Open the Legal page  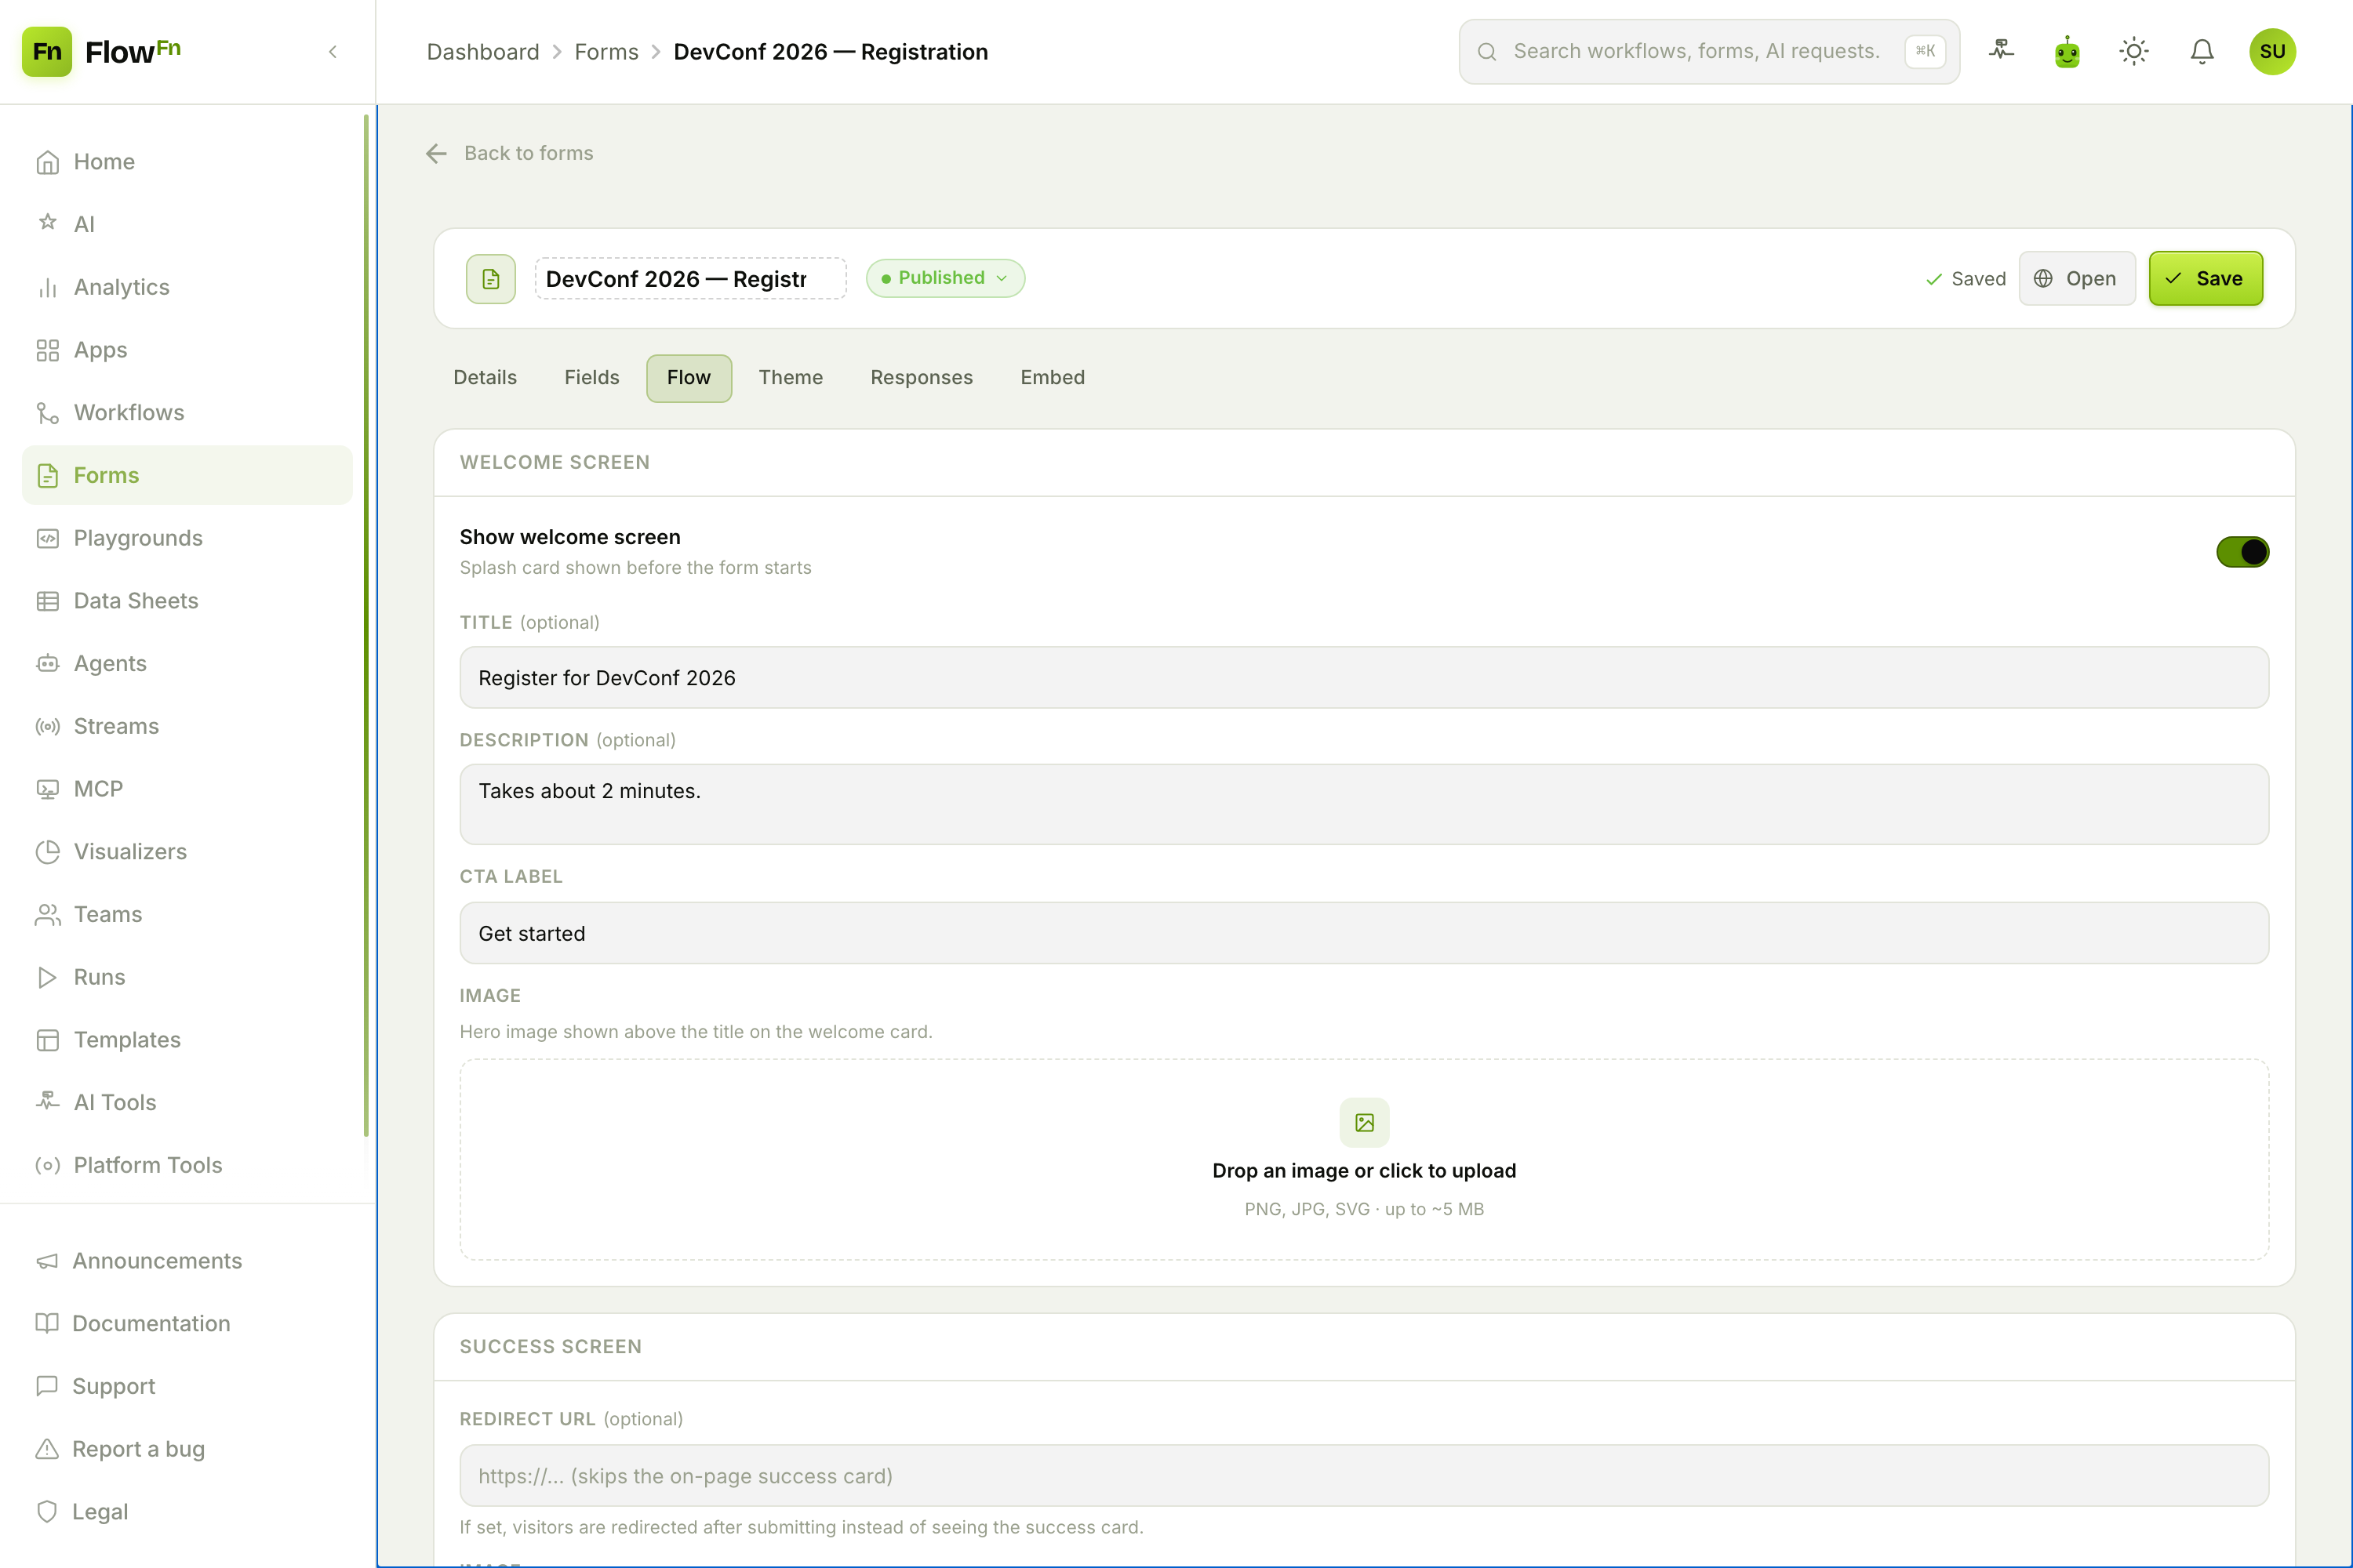pyautogui.click(x=187, y=1512)
